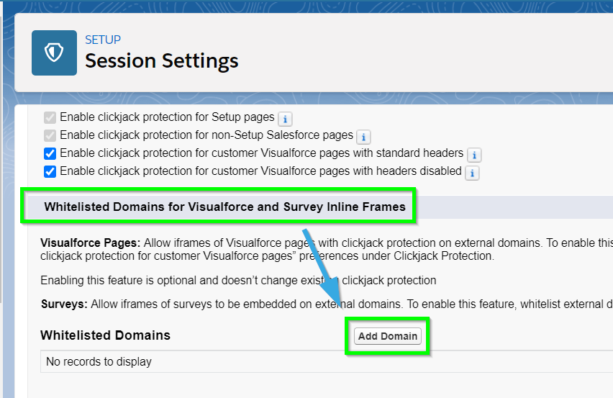Image resolution: width=613 pixels, height=398 pixels.
Task: Click the 'Visualforce Pages:' bold label
Action: pyautogui.click(x=91, y=243)
